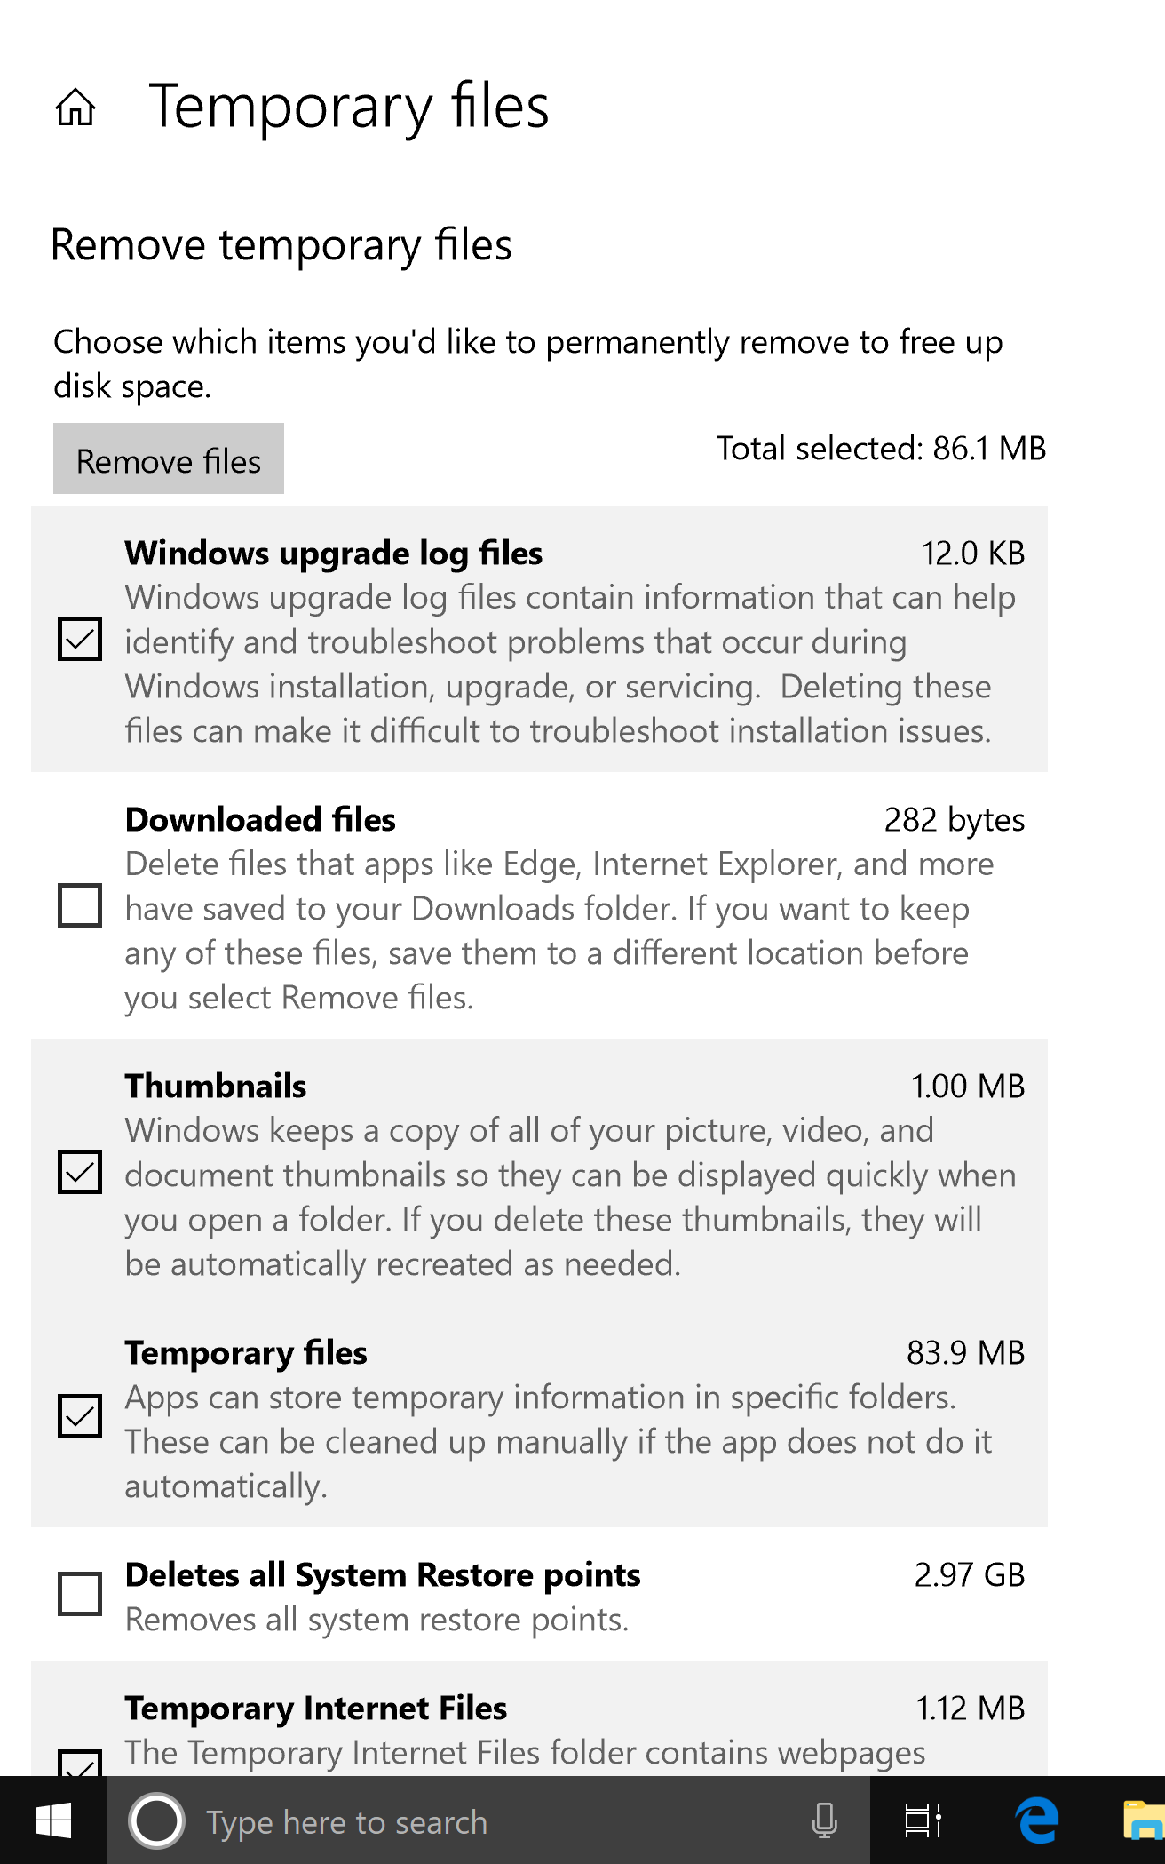Uncheck the Thumbnails checkbox
This screenshot has height=1864, width=1165.
(x=80, y=1172)
